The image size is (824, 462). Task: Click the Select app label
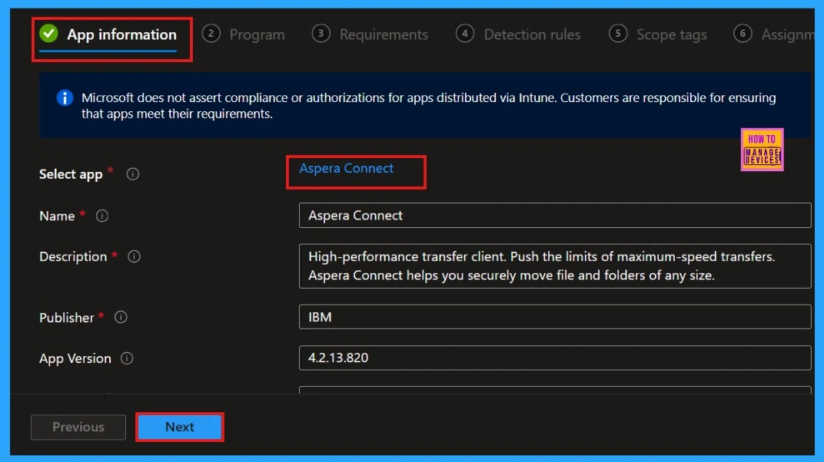[71, 174]
